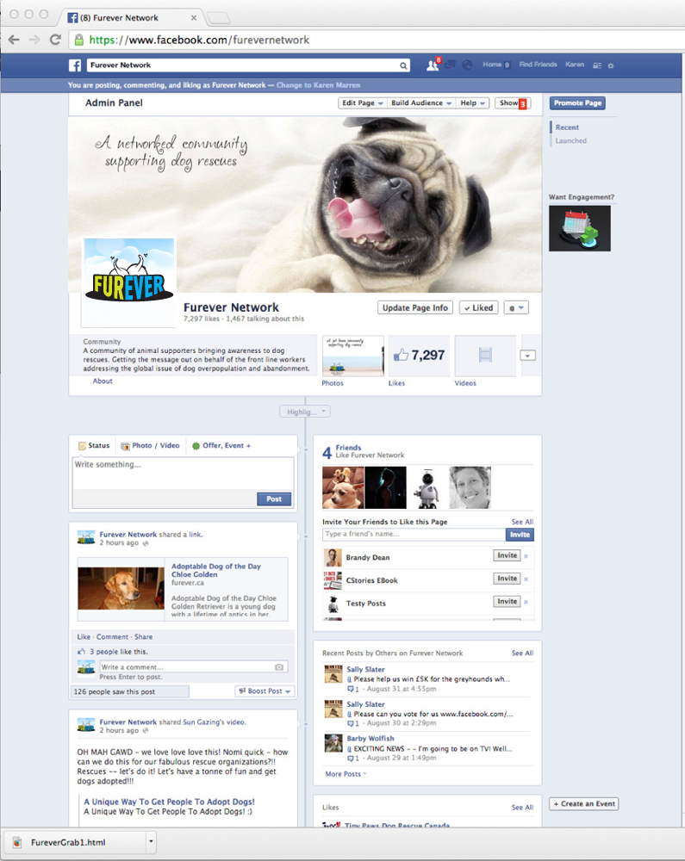Click See All for Recent Posts by Others

tap(522, 653)
